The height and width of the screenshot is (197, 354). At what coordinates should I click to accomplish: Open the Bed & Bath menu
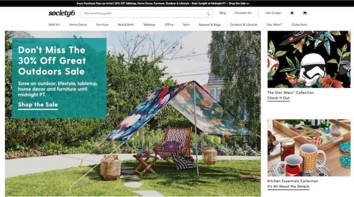(125, 24)
